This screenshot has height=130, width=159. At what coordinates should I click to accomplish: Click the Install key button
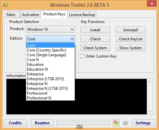(x=95, y=30)
